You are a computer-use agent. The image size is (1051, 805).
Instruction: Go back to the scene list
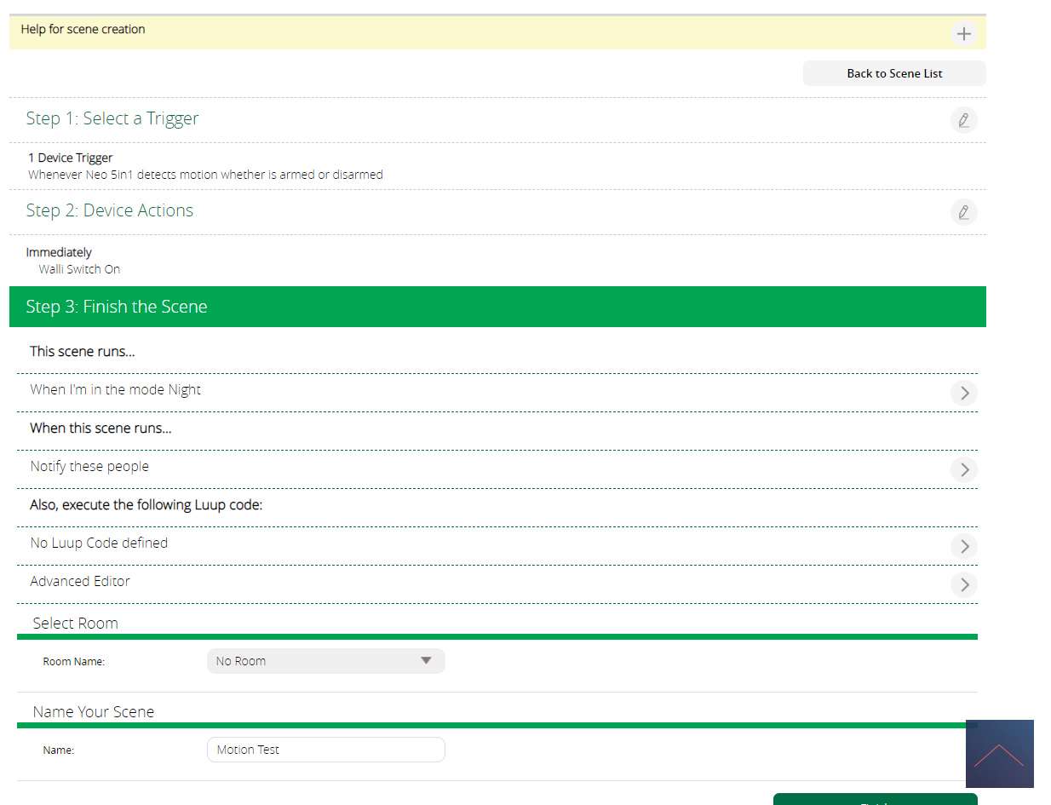tap(894, 73)
